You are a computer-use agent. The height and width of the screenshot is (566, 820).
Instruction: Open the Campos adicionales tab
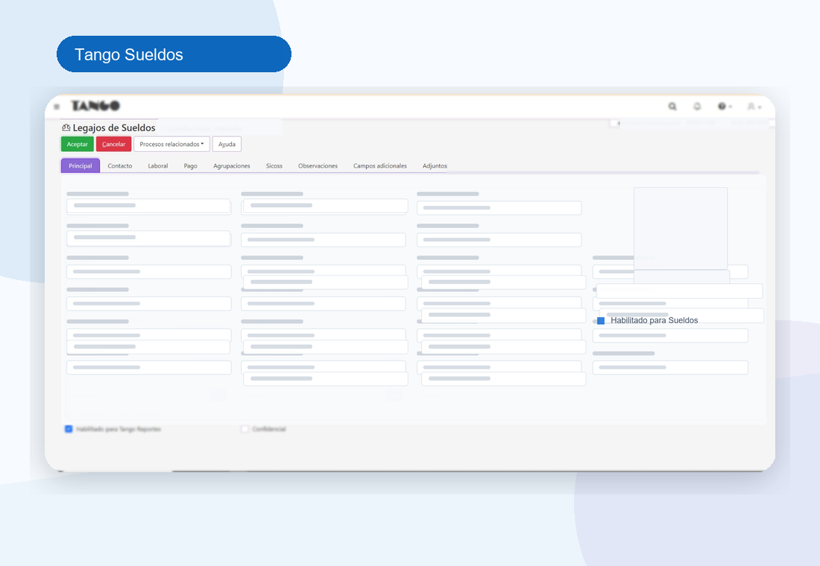(x=380, y=165)
